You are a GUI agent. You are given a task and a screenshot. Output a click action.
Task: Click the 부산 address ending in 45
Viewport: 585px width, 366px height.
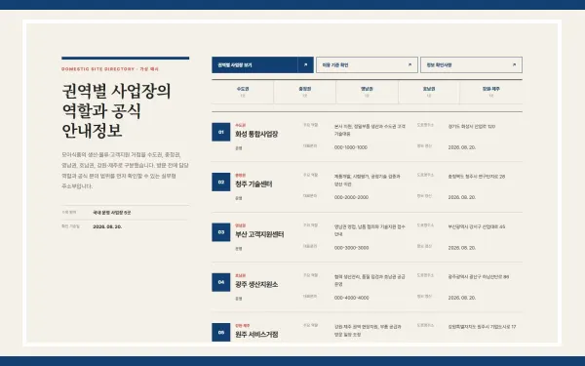[x=477, y=226]
